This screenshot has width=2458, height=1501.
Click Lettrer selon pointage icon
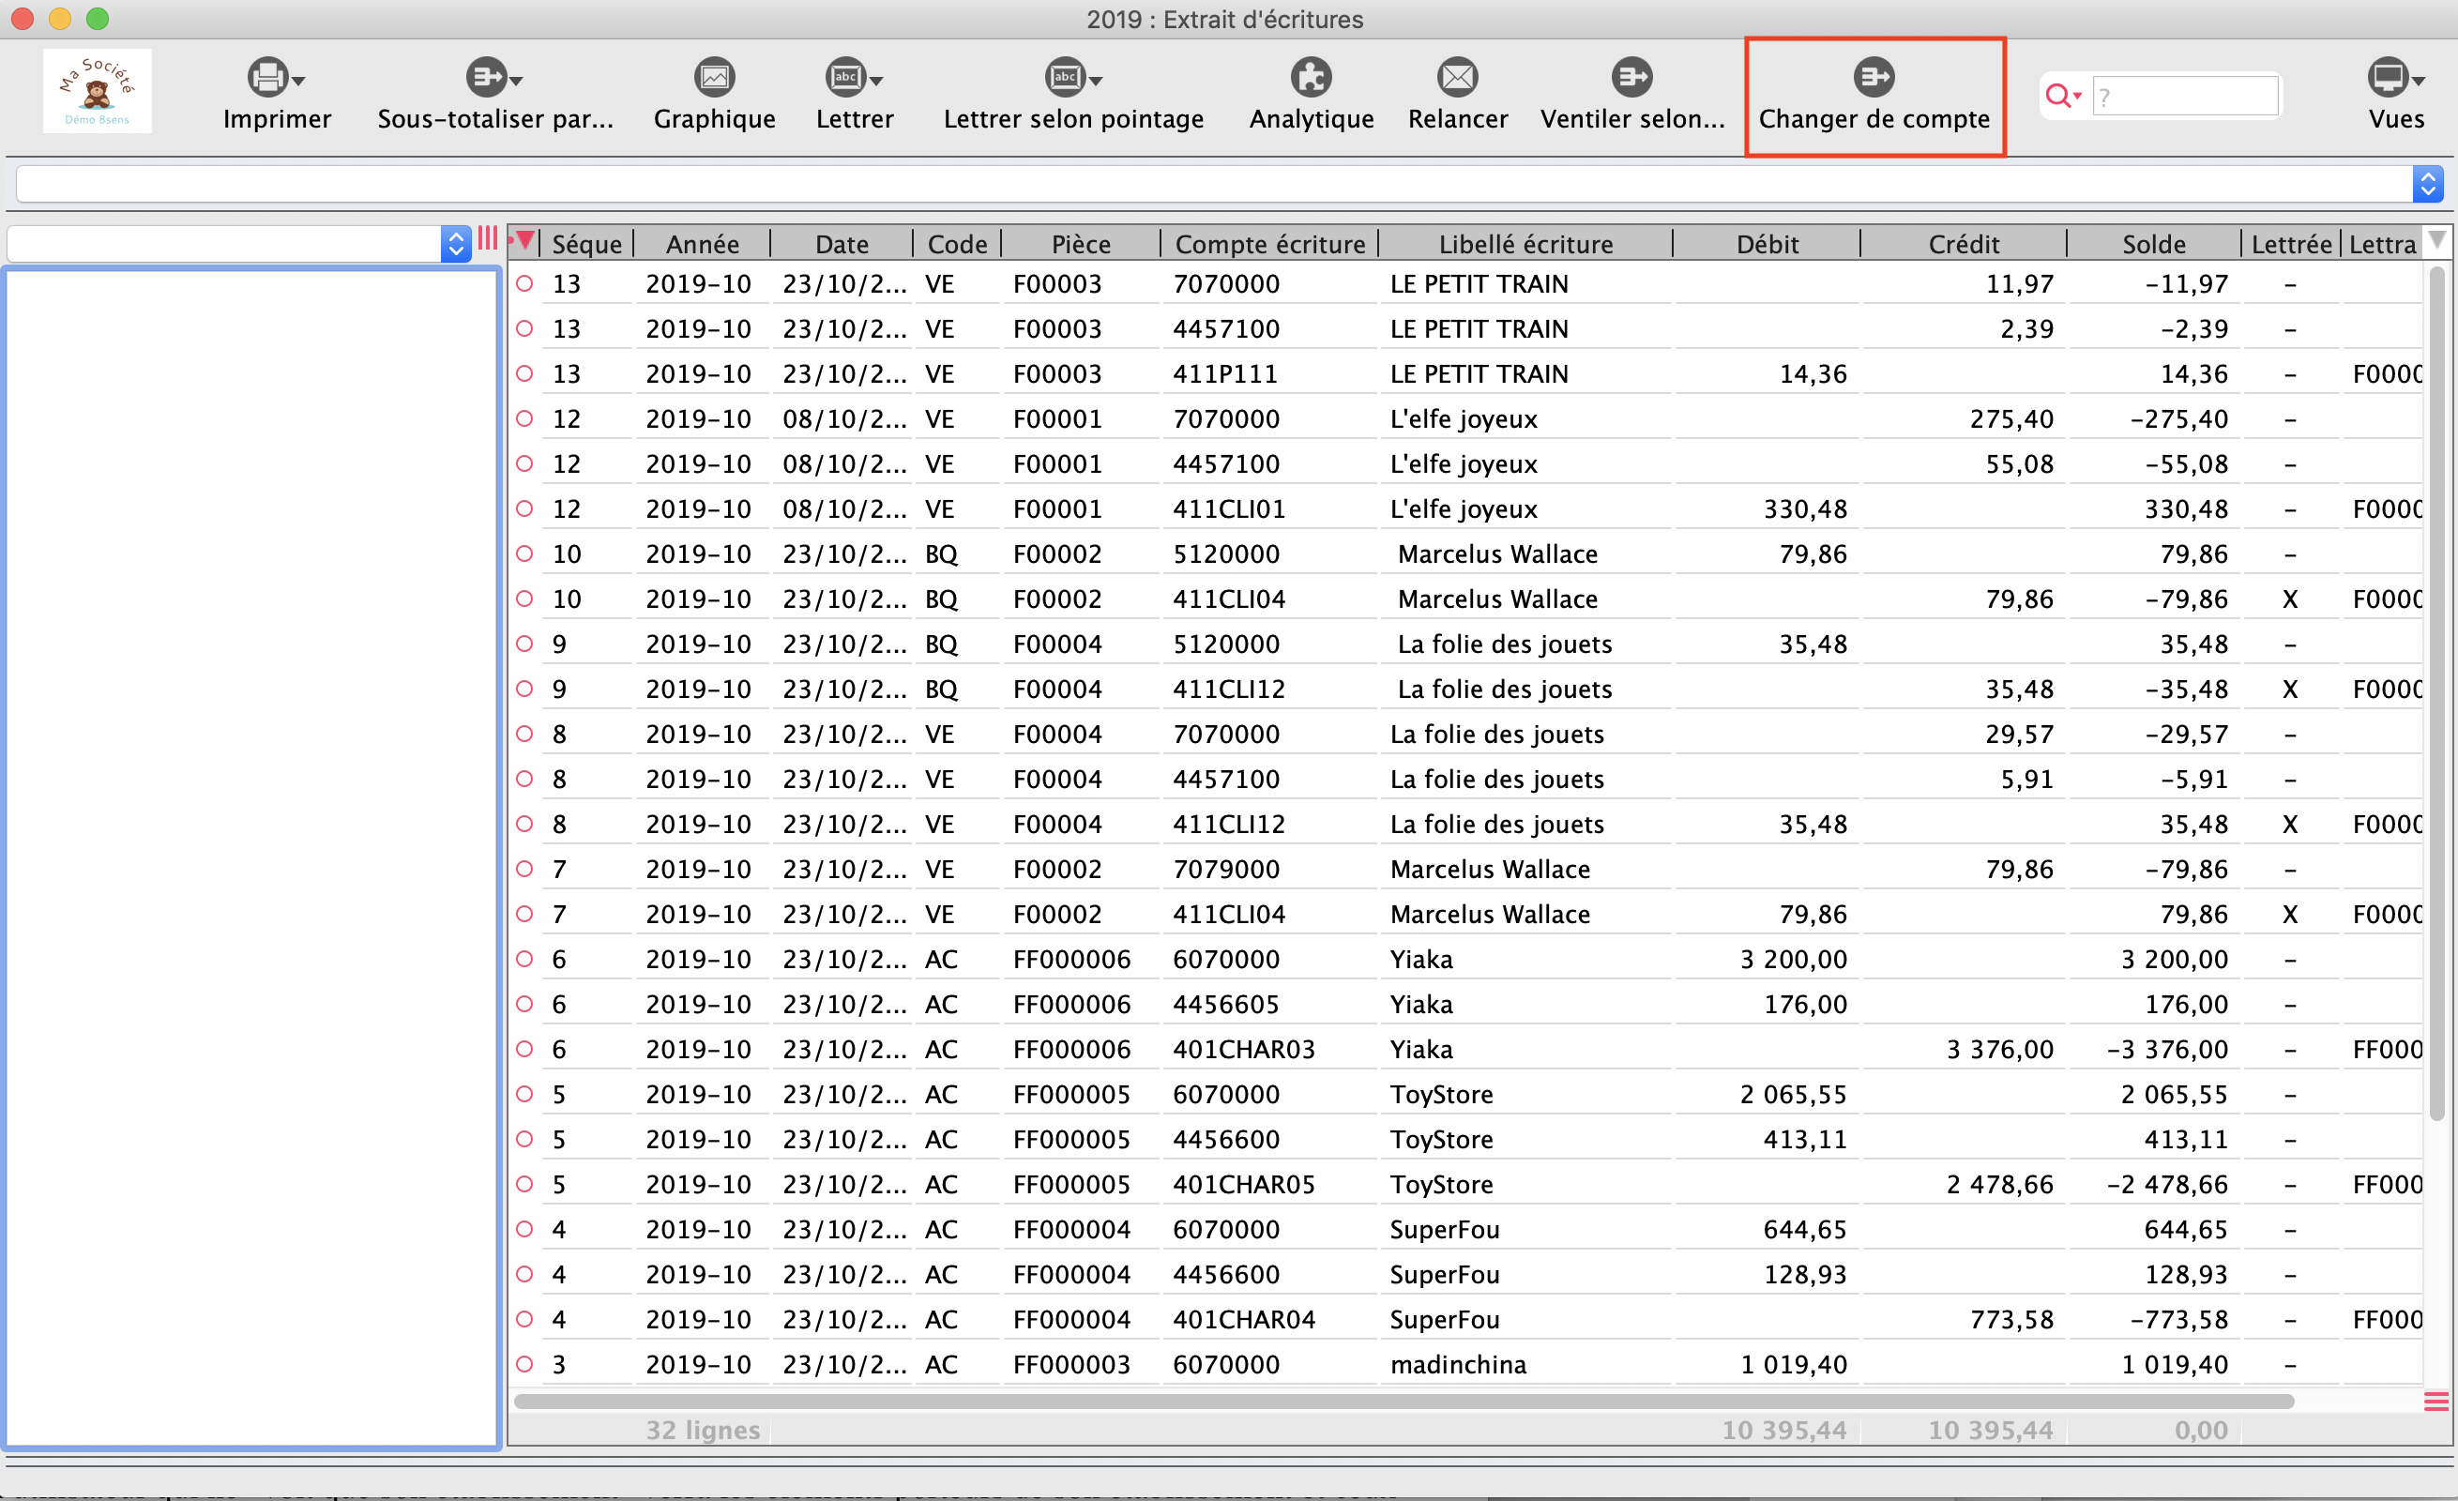tap(1065, 77)
